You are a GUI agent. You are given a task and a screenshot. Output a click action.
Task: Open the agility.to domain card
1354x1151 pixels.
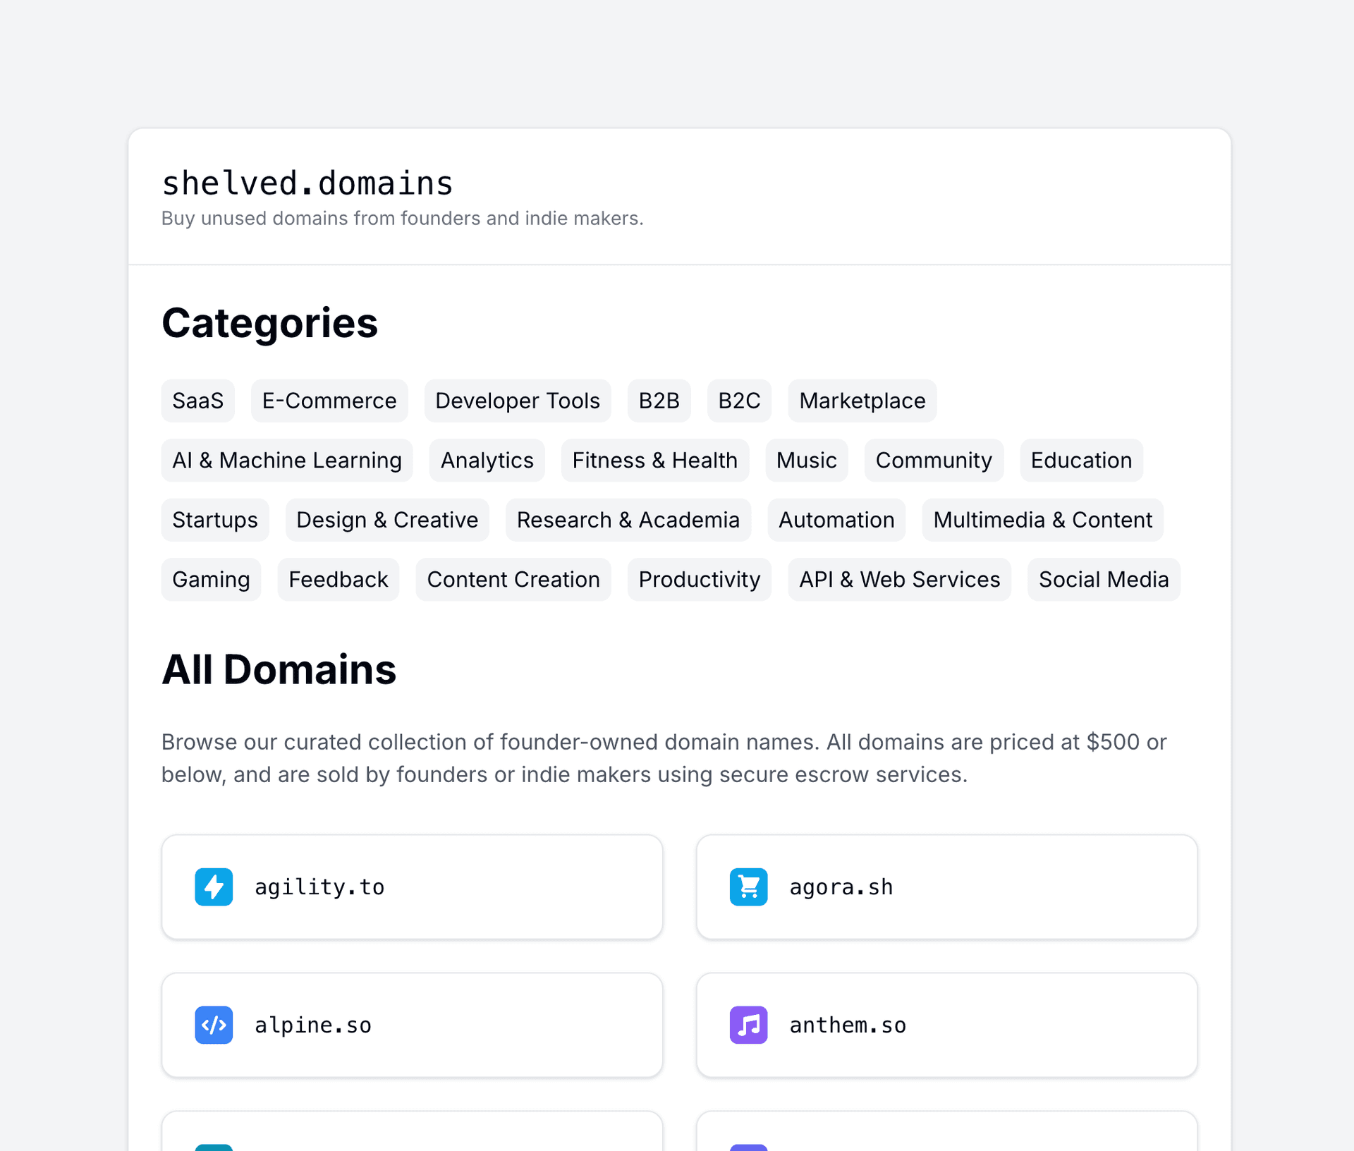point(412,887)
